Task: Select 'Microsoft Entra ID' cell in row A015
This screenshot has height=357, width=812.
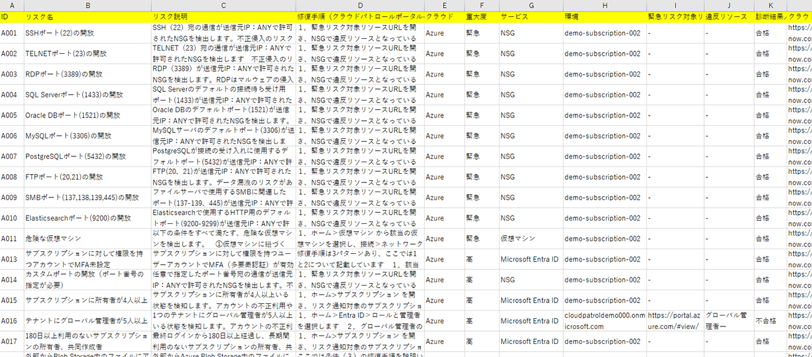Action: pos(531,301)
